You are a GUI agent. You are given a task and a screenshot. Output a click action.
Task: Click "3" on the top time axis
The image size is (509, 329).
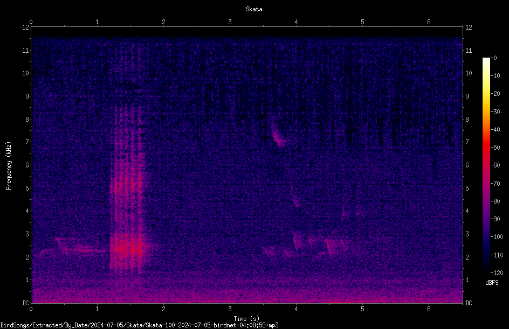230,22
